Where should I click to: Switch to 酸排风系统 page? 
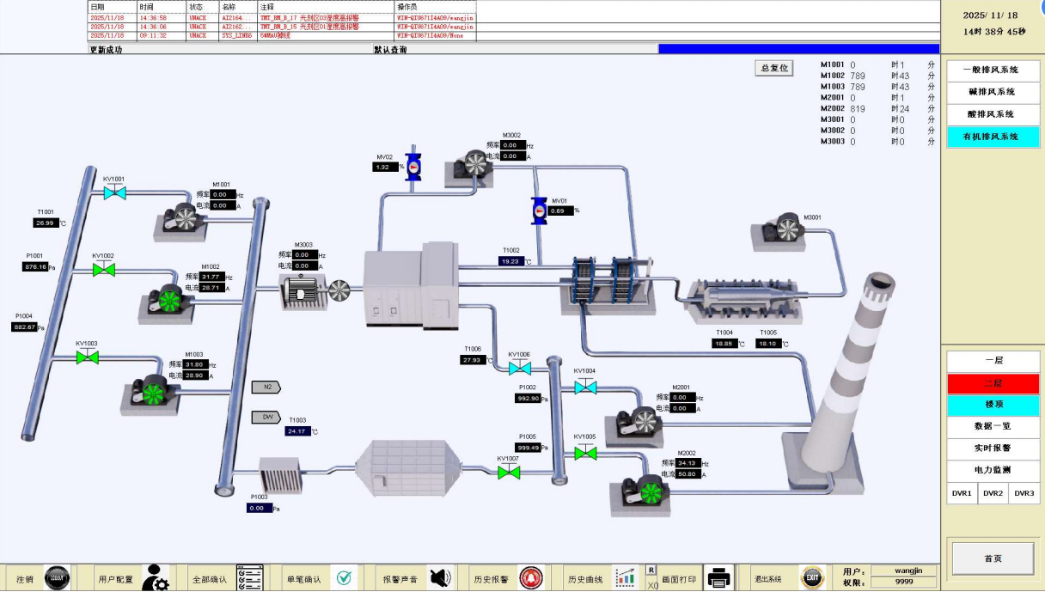pyautogui.click(x=993, y=114)
